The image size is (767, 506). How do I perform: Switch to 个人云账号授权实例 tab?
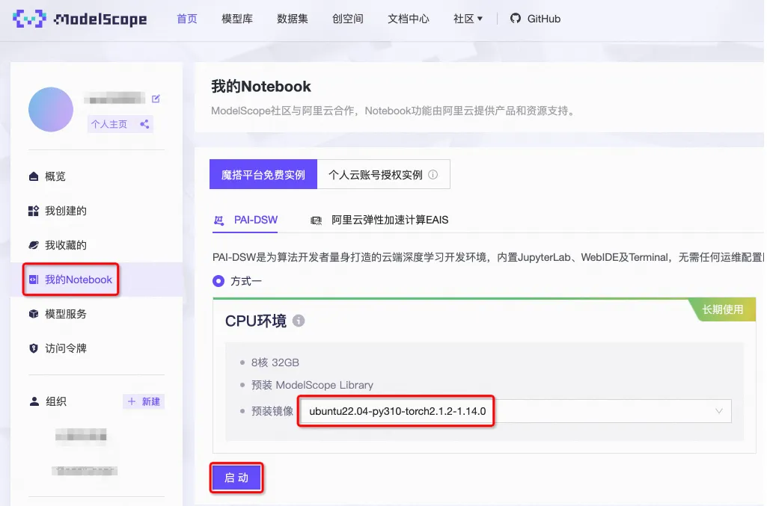[x=383, y=174]
